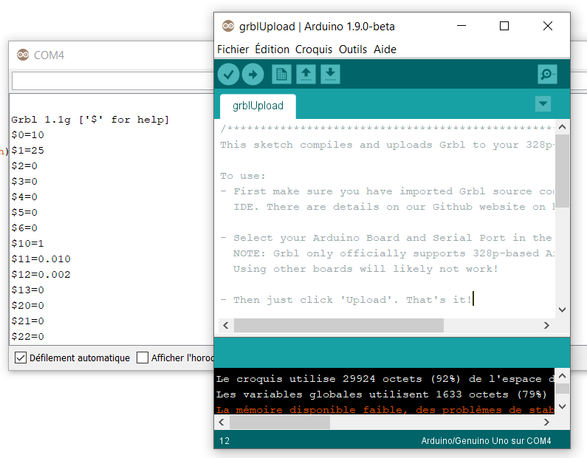587x458 pixels.
Task: Open the tab options dropdown arrow
Action: [x=543, y=103]
